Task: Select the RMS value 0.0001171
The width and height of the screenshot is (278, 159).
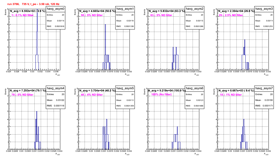Action: point(268,106)
